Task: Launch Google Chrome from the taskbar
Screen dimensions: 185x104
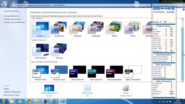Action: [x=29, y=101]
